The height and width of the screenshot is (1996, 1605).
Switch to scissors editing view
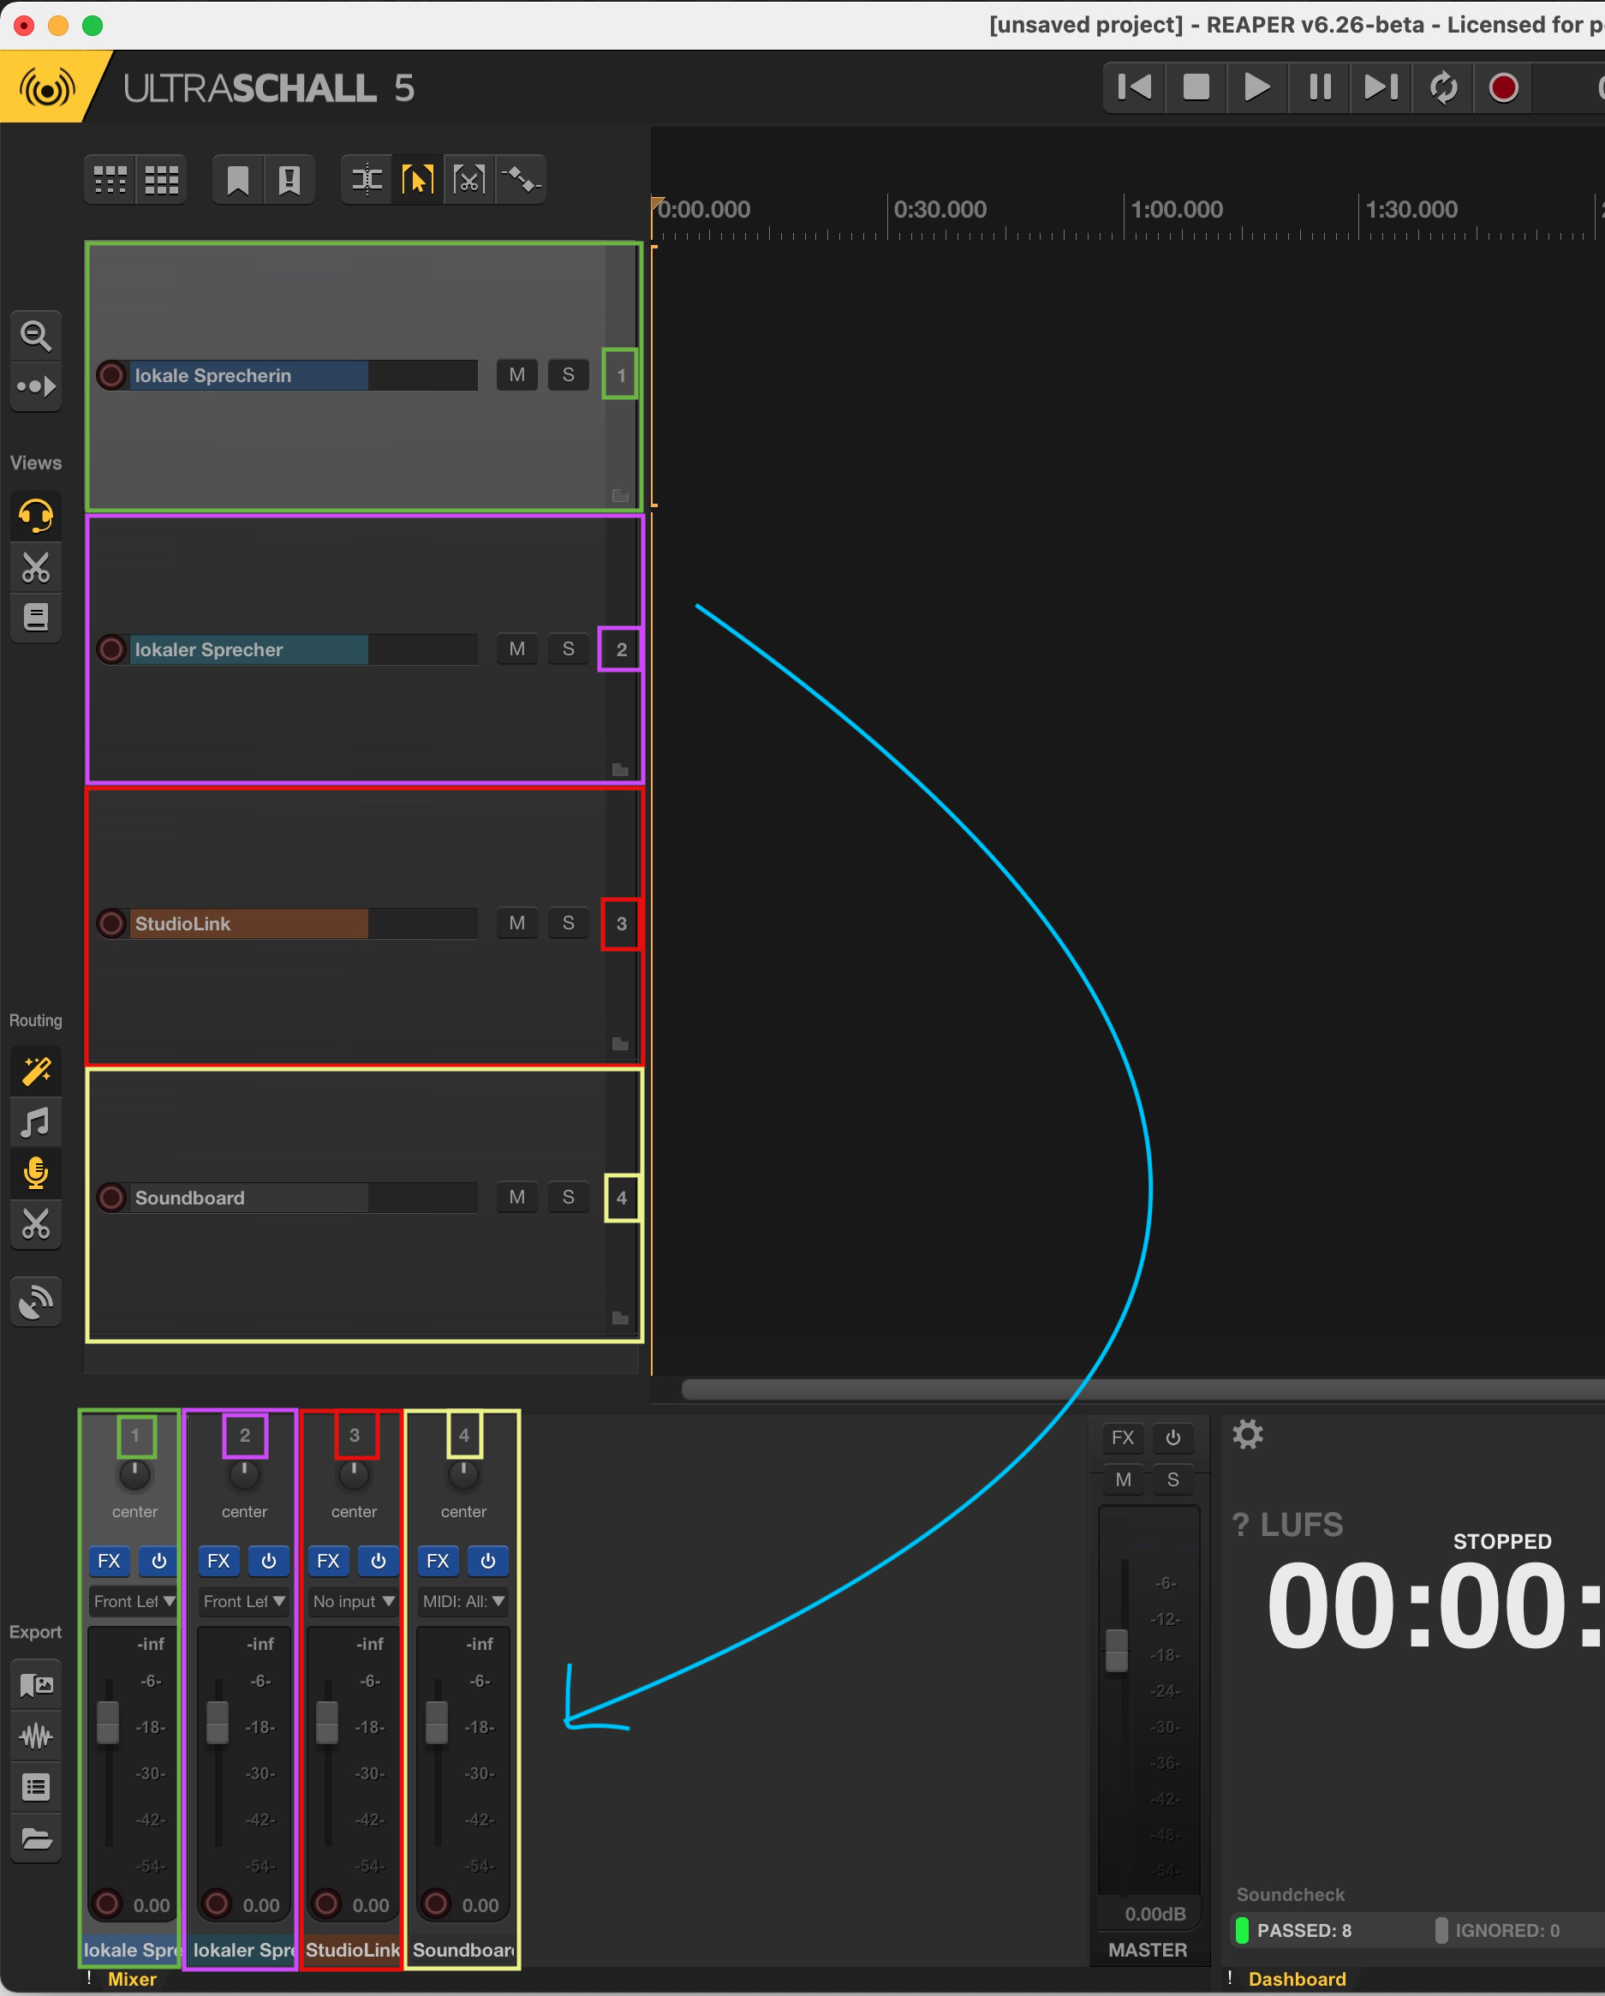(x=36, y=566)
